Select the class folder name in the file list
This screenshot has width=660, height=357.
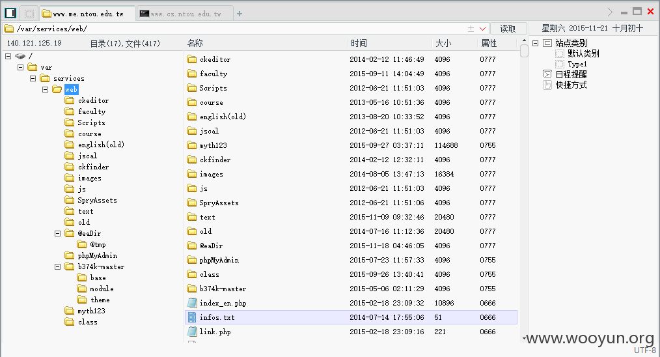(x=210, y=274)
